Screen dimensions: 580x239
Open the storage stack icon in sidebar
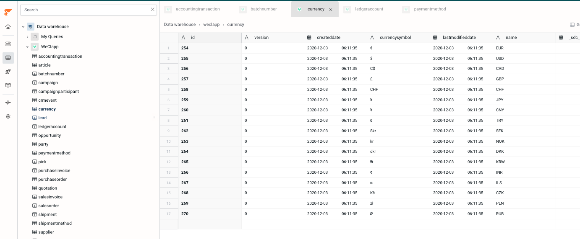click(x=8, y=44)
